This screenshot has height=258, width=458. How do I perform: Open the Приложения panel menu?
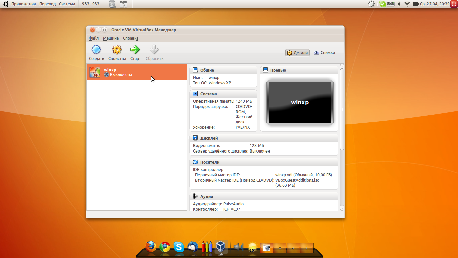[x=23, y=4]
